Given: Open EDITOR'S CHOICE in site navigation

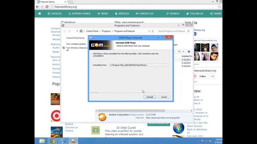Looking at the screenshot, I should 80,14.
